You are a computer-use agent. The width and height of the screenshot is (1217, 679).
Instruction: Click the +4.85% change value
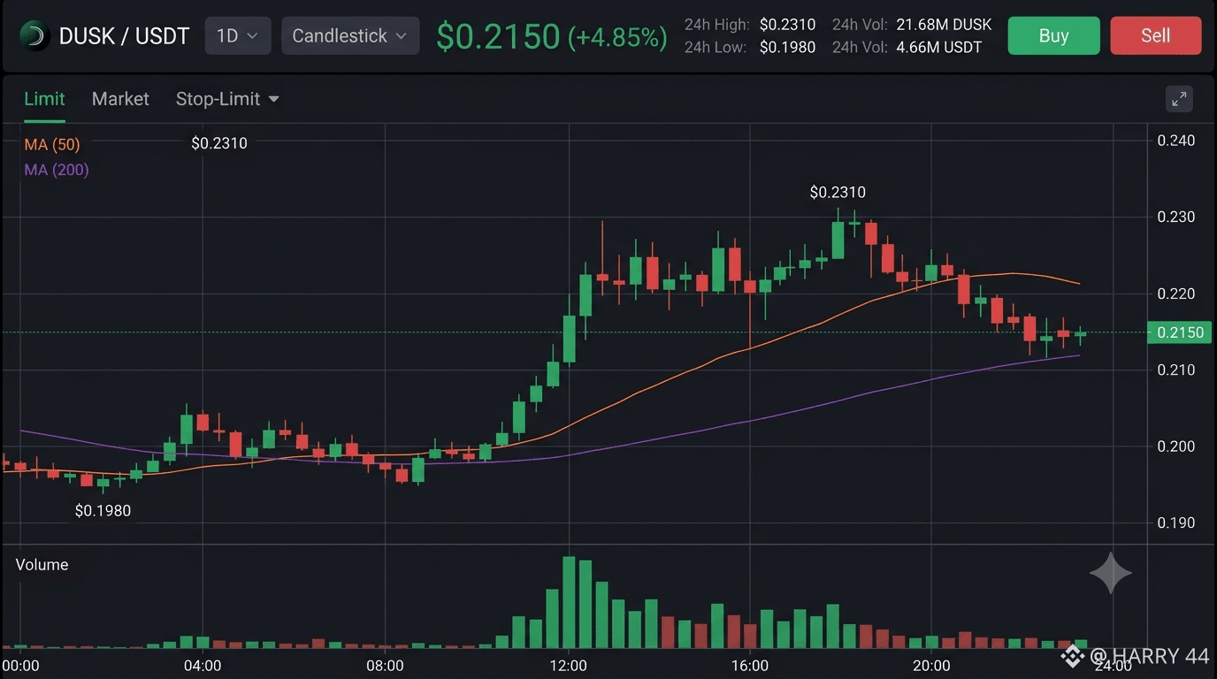(x=617, y=37)
